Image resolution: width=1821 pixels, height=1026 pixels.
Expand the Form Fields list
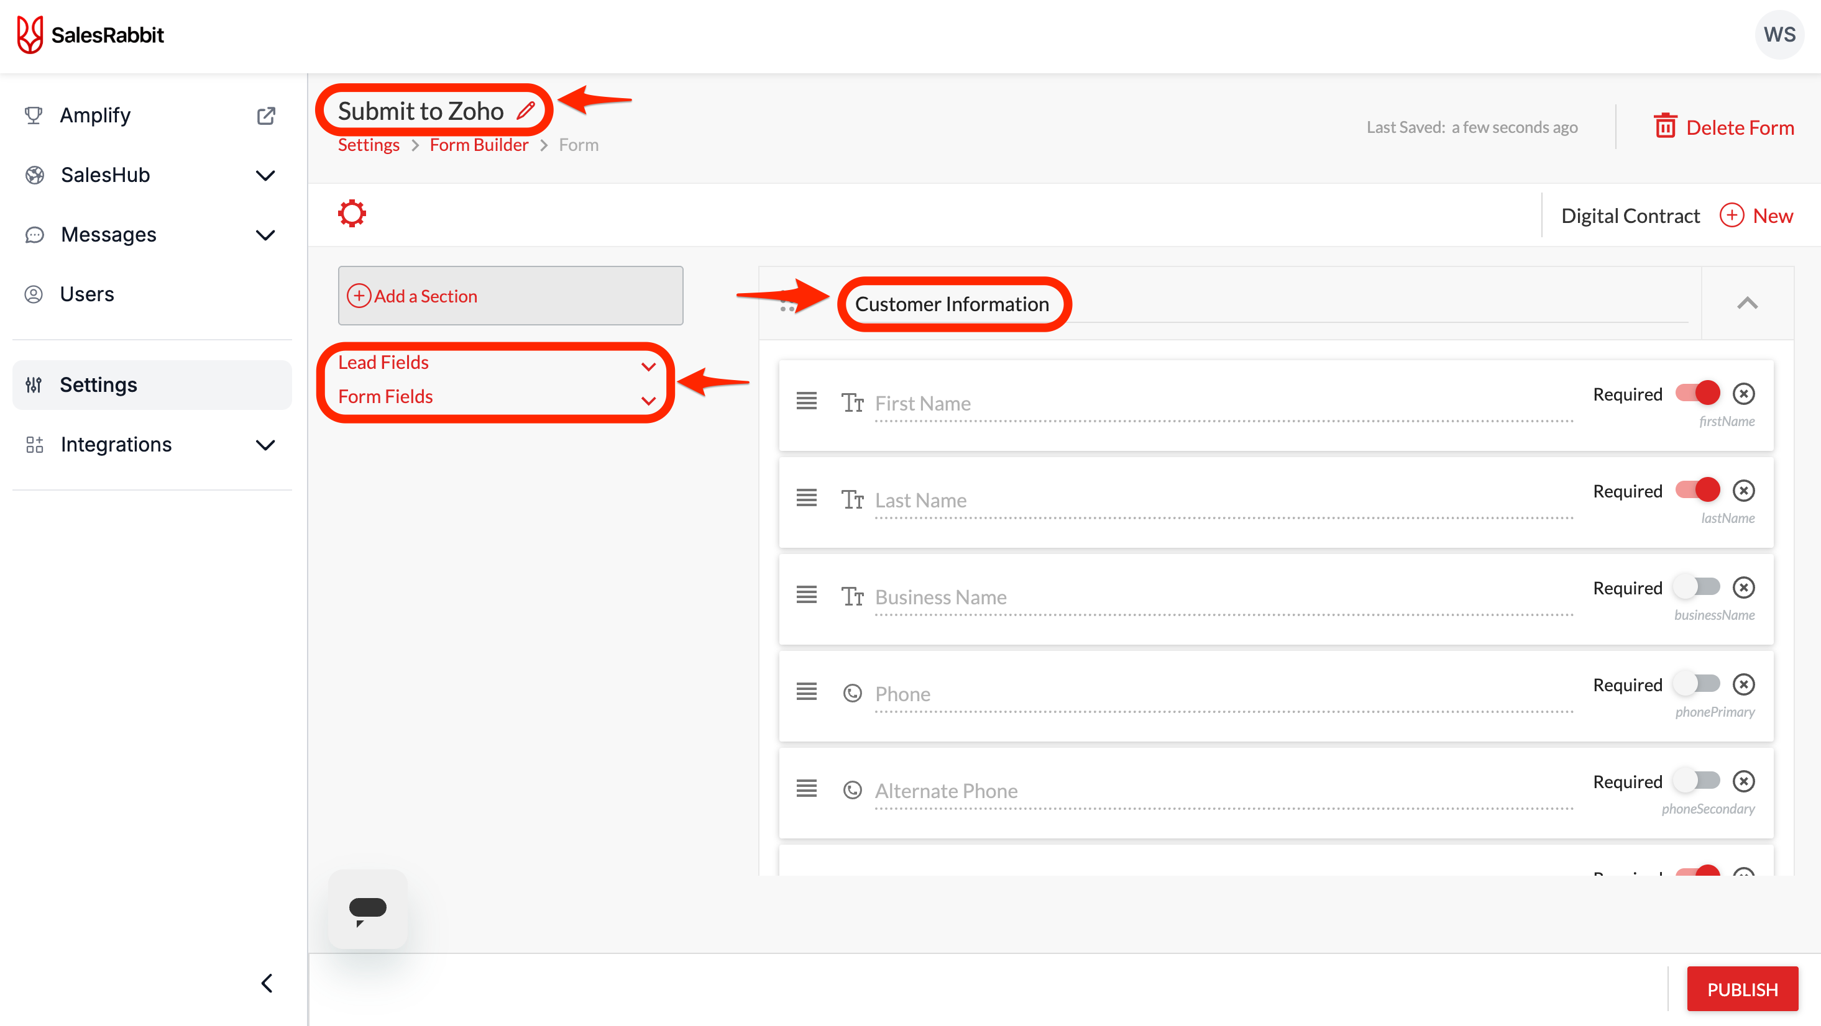[648, 401]
